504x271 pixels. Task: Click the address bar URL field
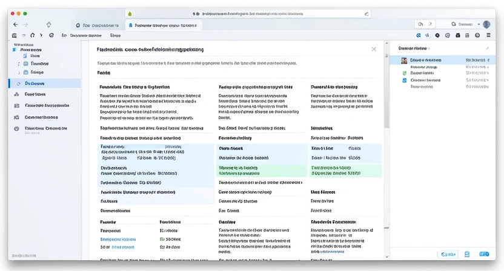(248, 14)
